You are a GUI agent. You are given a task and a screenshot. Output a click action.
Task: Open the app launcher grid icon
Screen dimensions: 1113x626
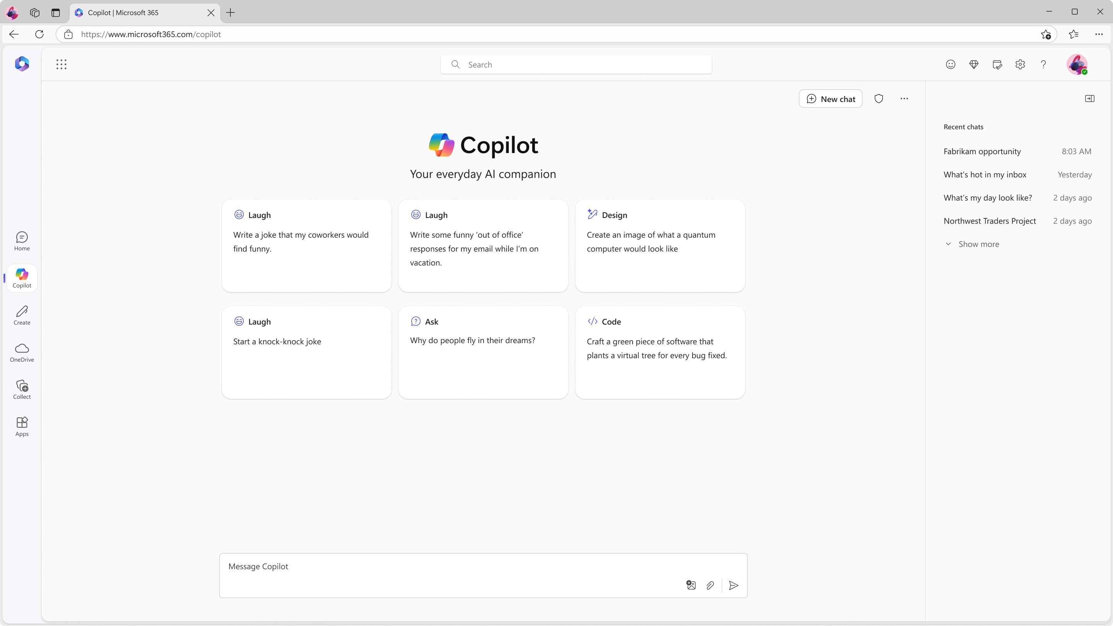[61, 65]
